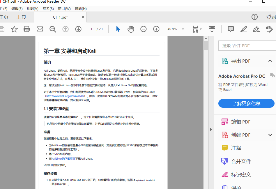Open the 窗口(W) menu

[x=64, y=9]
